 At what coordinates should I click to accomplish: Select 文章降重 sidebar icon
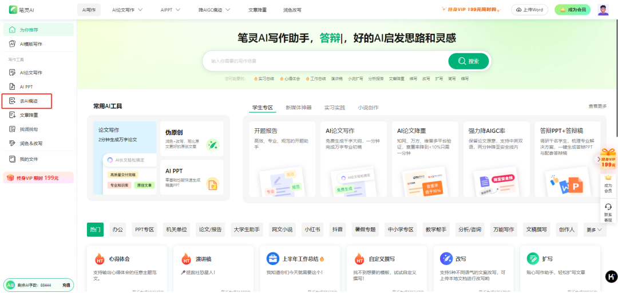point(12,115)
